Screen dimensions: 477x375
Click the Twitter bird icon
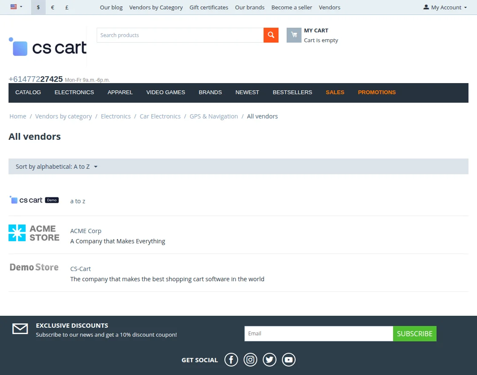pos(269,360)
